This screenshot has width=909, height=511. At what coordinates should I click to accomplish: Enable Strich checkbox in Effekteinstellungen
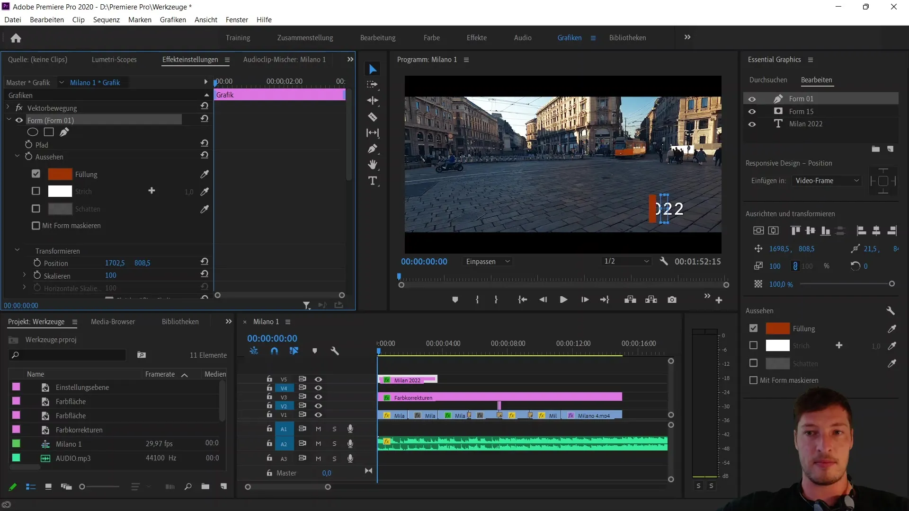point(36,191)
